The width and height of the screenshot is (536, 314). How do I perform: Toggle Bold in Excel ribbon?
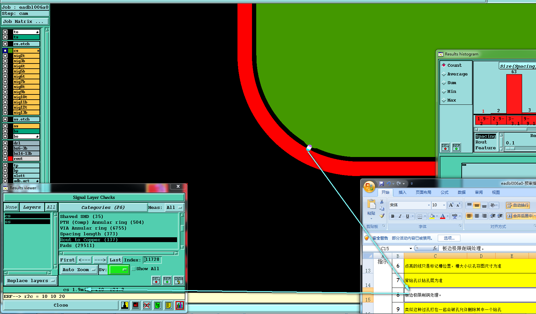tap(393, 216)
